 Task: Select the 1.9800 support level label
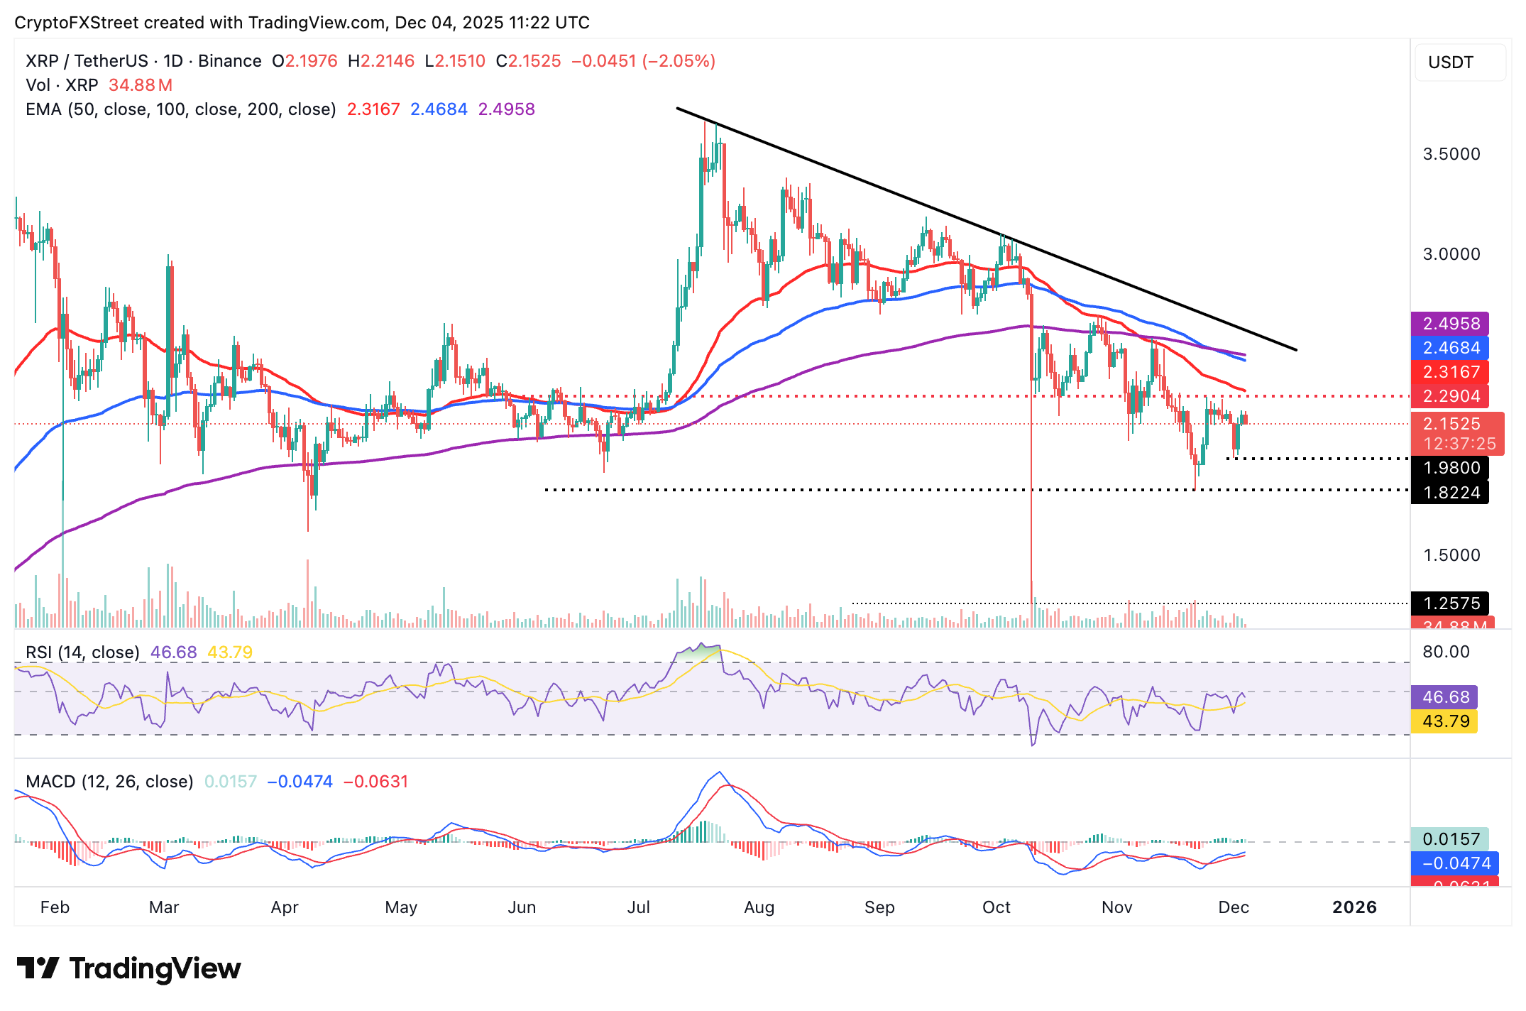[1450, 468]
